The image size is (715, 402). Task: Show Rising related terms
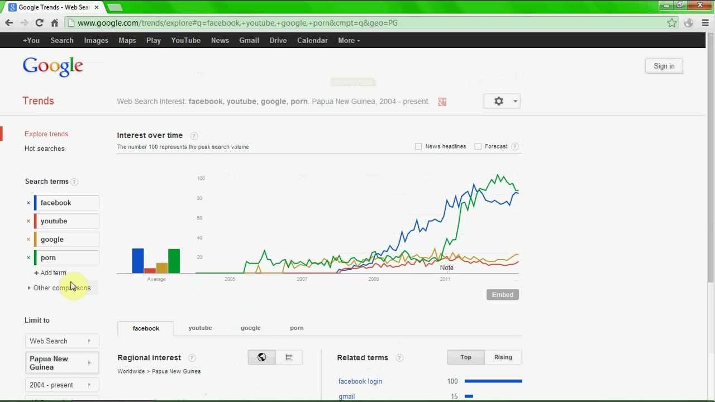coord(503,357)
